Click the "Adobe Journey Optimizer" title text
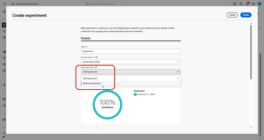 27,4
